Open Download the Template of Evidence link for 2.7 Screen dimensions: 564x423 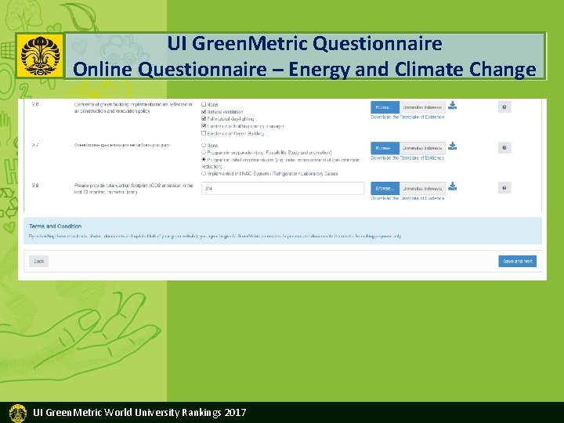pos(407,158)
